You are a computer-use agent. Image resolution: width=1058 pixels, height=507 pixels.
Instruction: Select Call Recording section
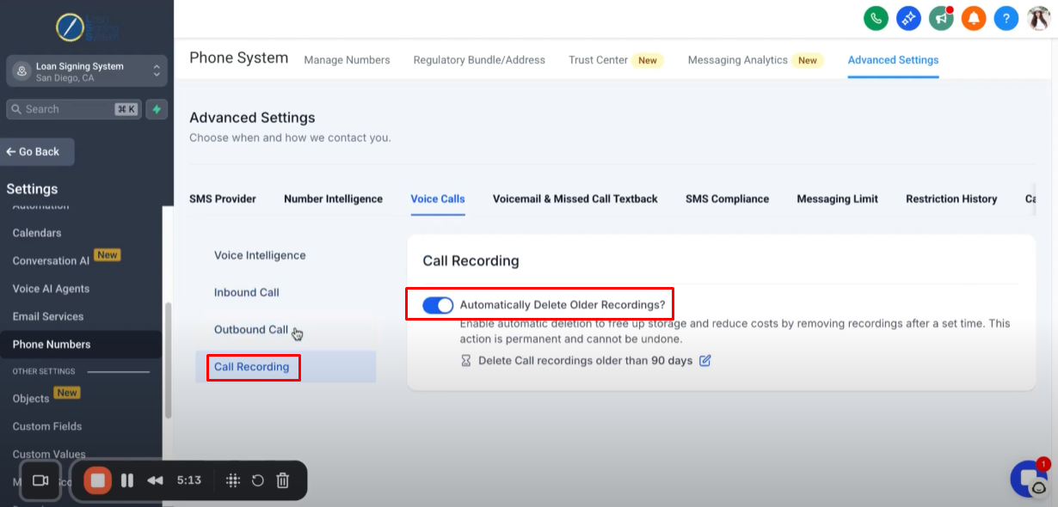(x=286, y=367)
